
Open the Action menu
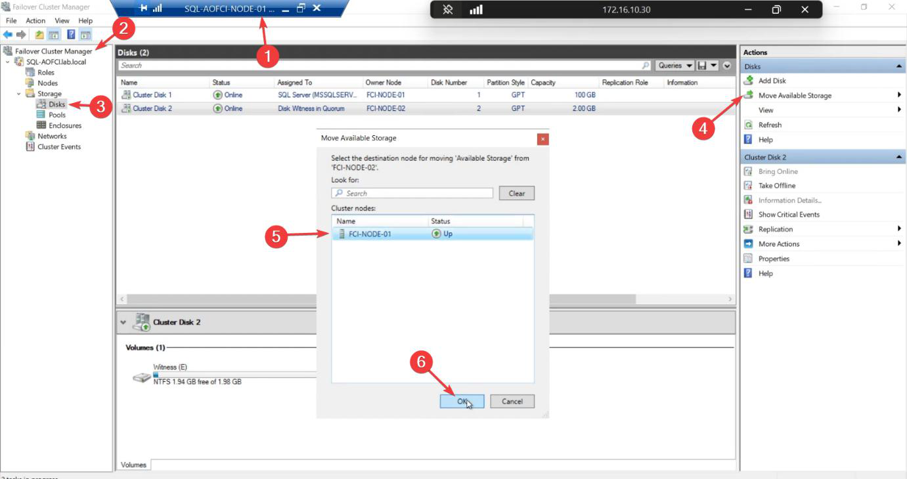35,21
